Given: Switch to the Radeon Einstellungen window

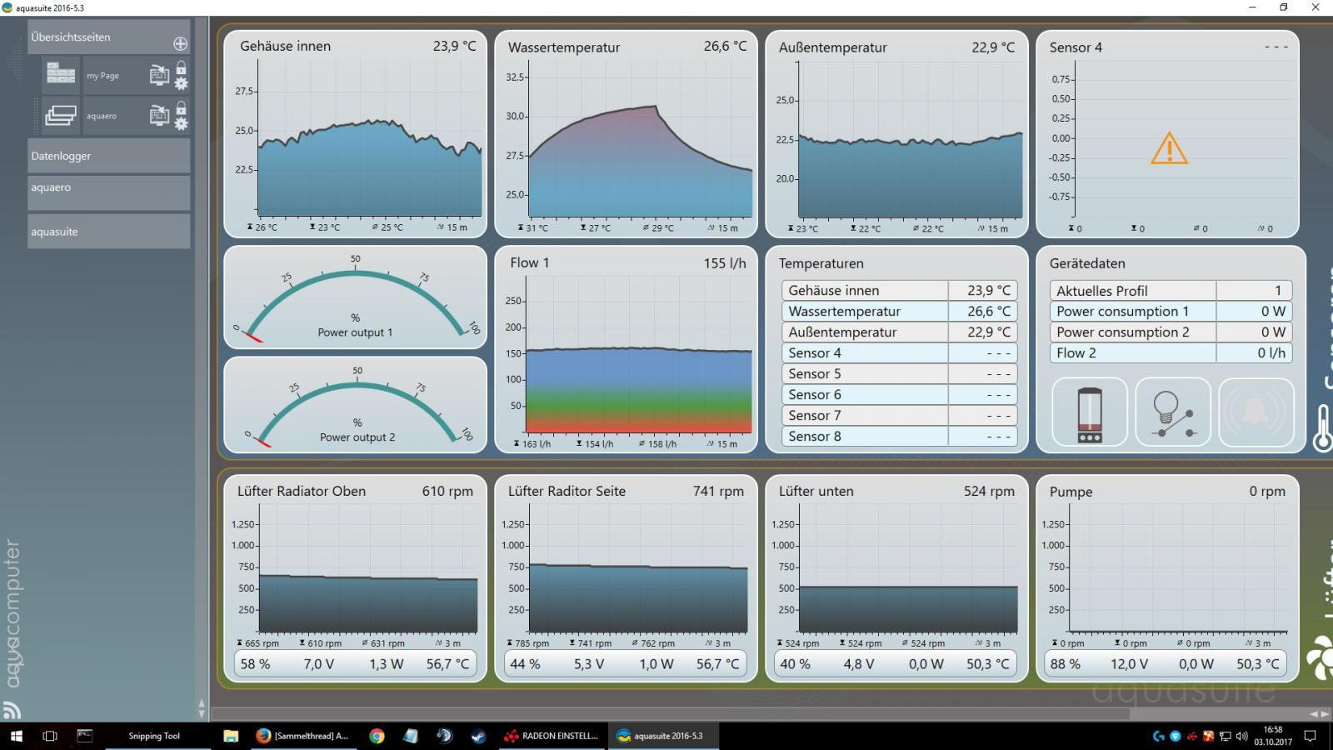Looking at the screenshot, I should tap(552, 736).
